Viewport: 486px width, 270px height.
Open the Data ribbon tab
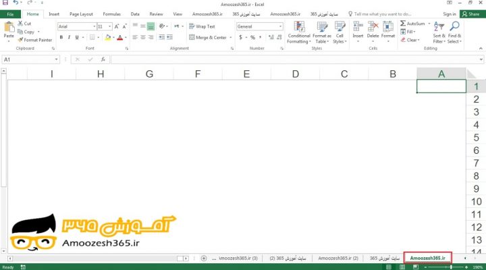tap(135, 14)
